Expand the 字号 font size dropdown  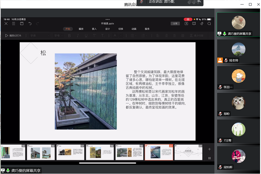click(58, 36)
